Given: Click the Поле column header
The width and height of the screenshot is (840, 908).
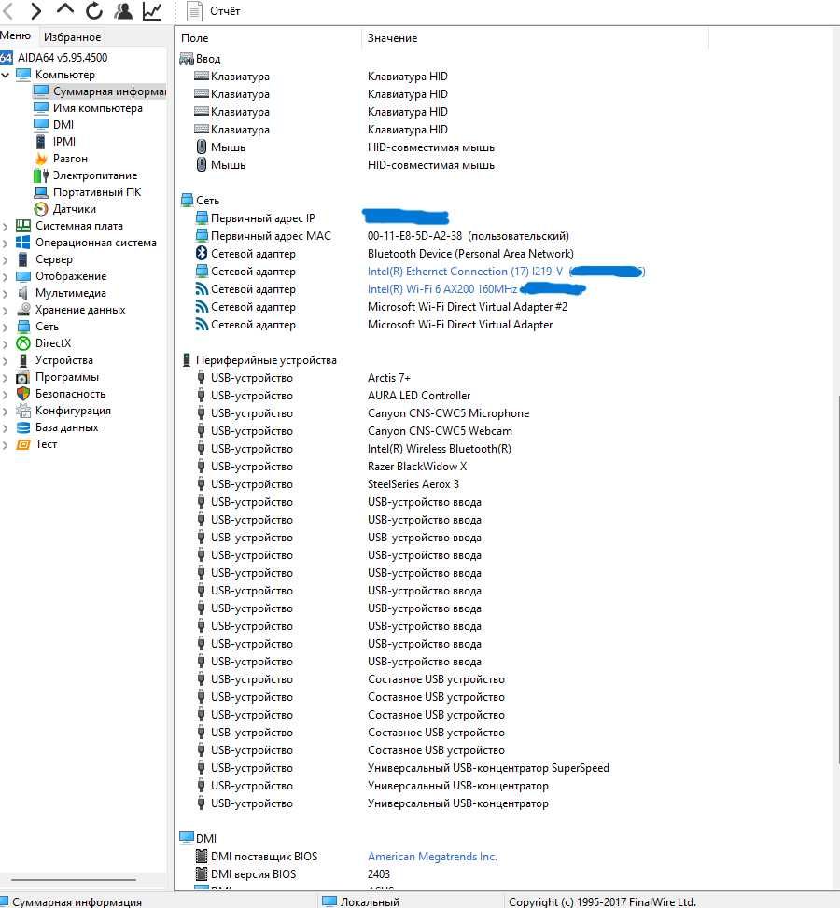Looking at the screenshot, I should [x=195, y=38].
